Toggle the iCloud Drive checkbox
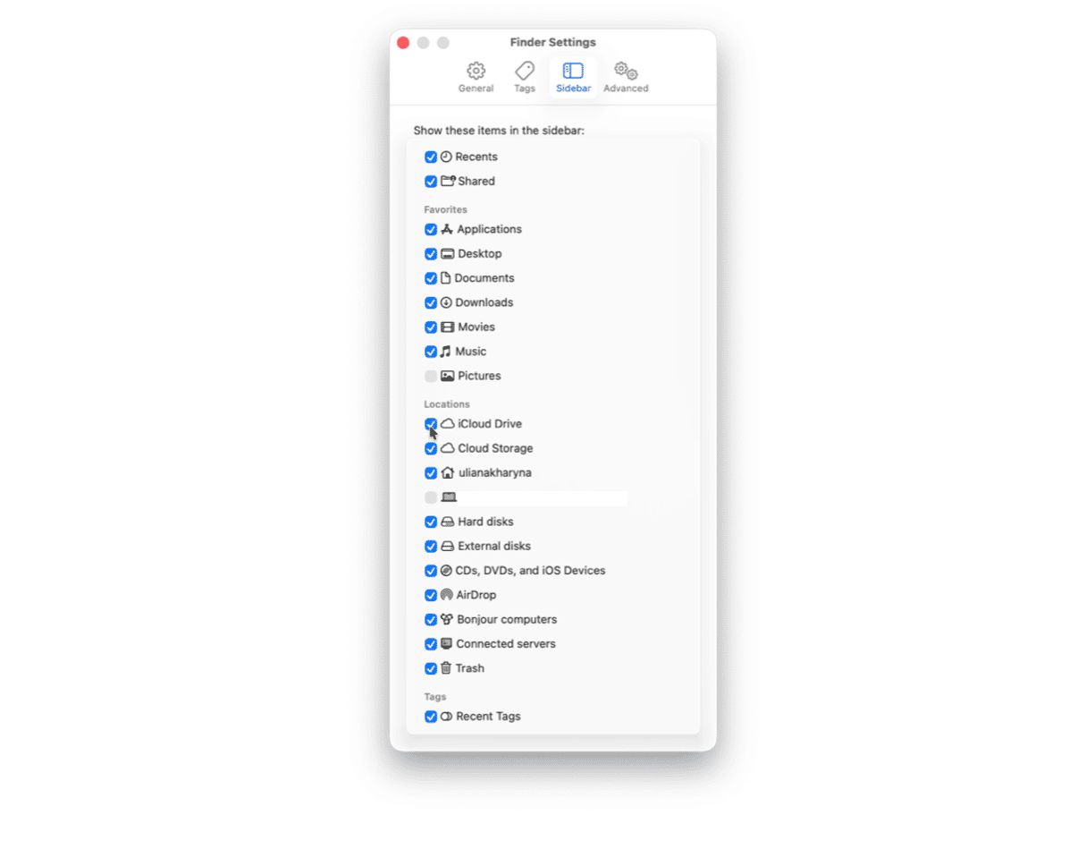This screenshot has width=1086, height=849. pyautogui.click(x=431, y=424)
